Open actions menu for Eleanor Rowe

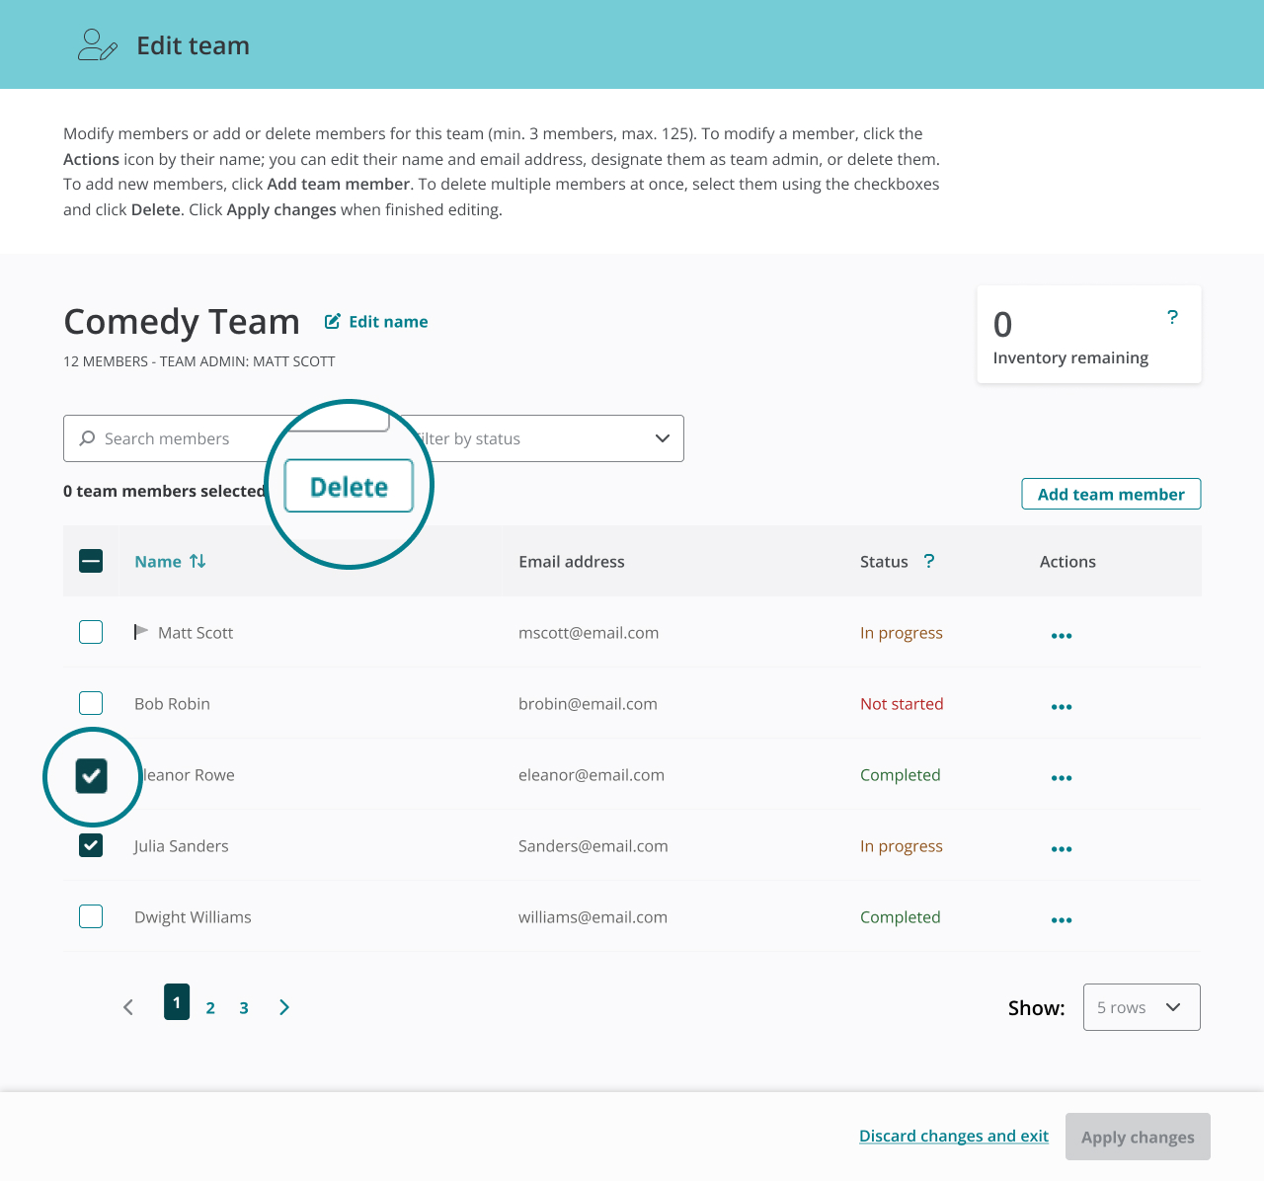tap(1062, 777)
